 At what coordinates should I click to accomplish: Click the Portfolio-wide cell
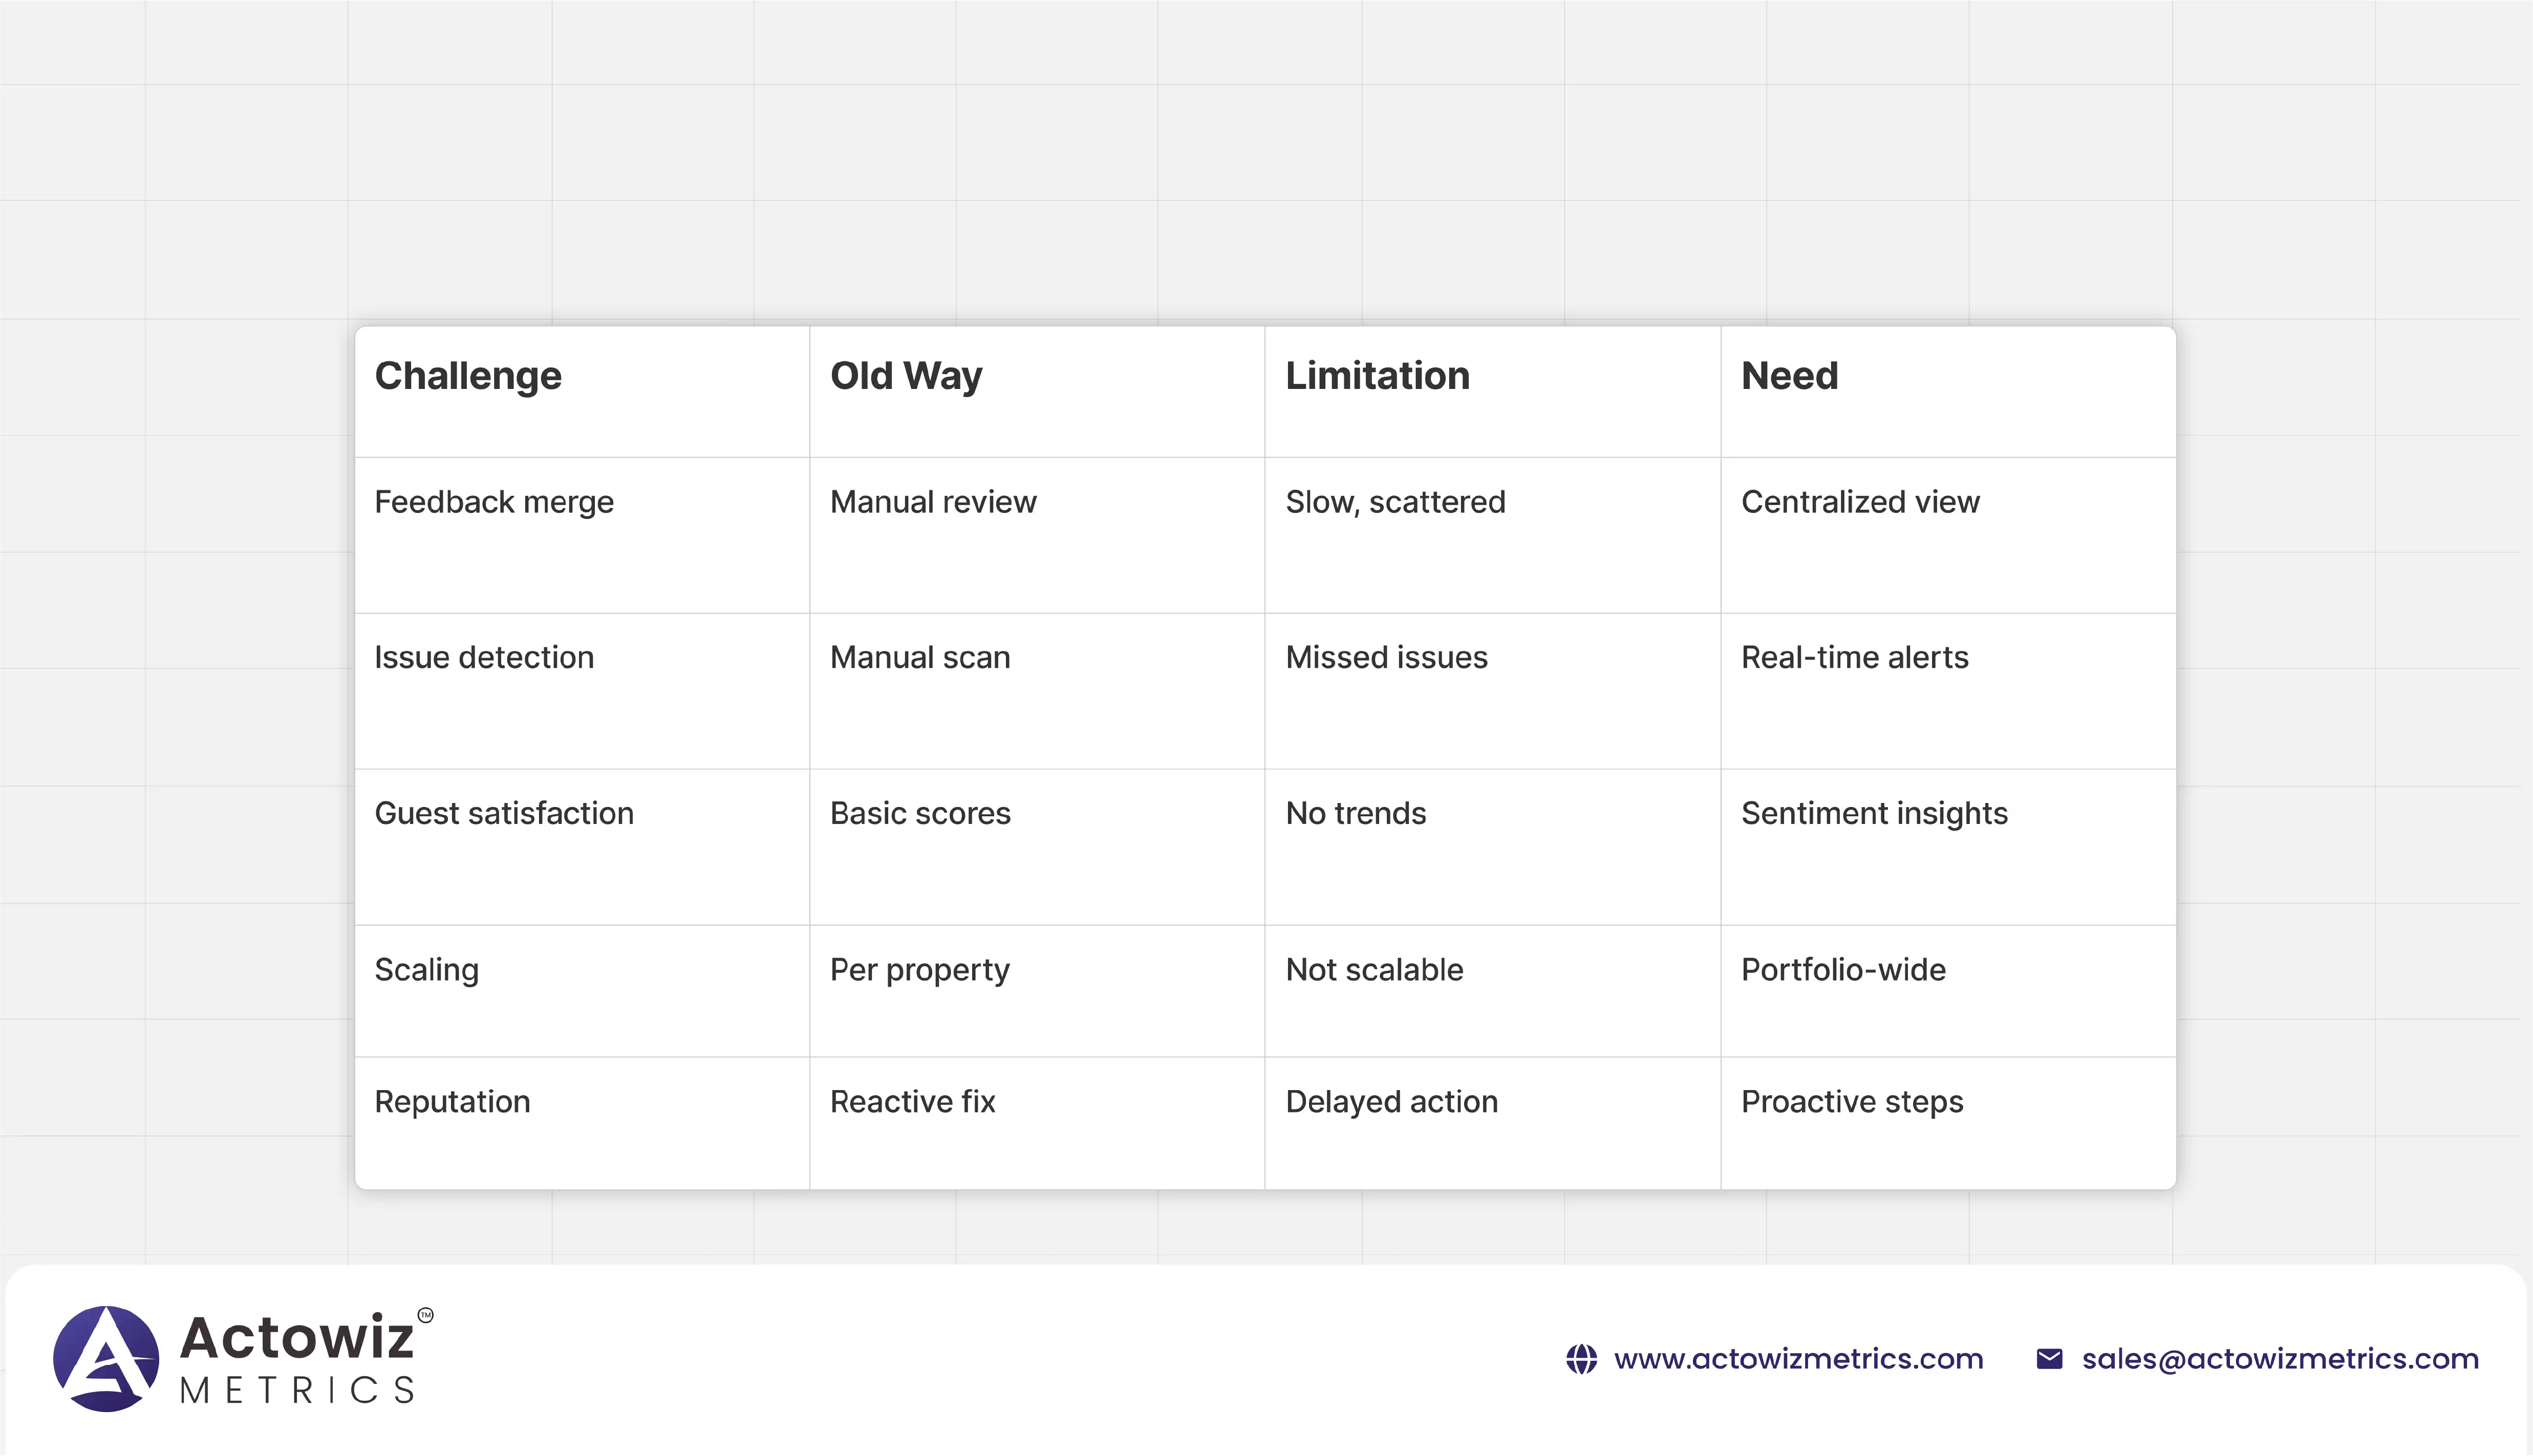(1843, 970)
